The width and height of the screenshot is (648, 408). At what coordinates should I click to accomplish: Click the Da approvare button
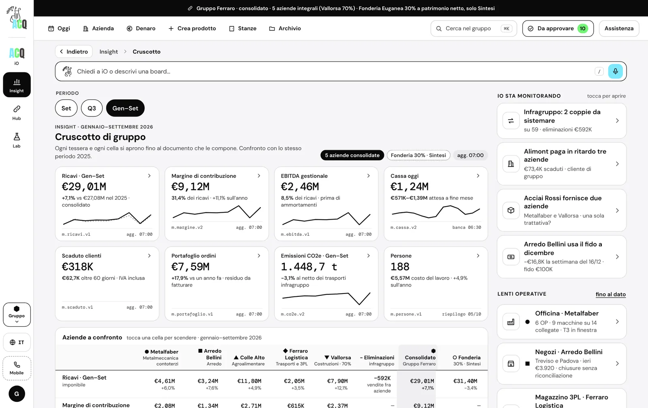pyautogui.click(x=558, y=29)
